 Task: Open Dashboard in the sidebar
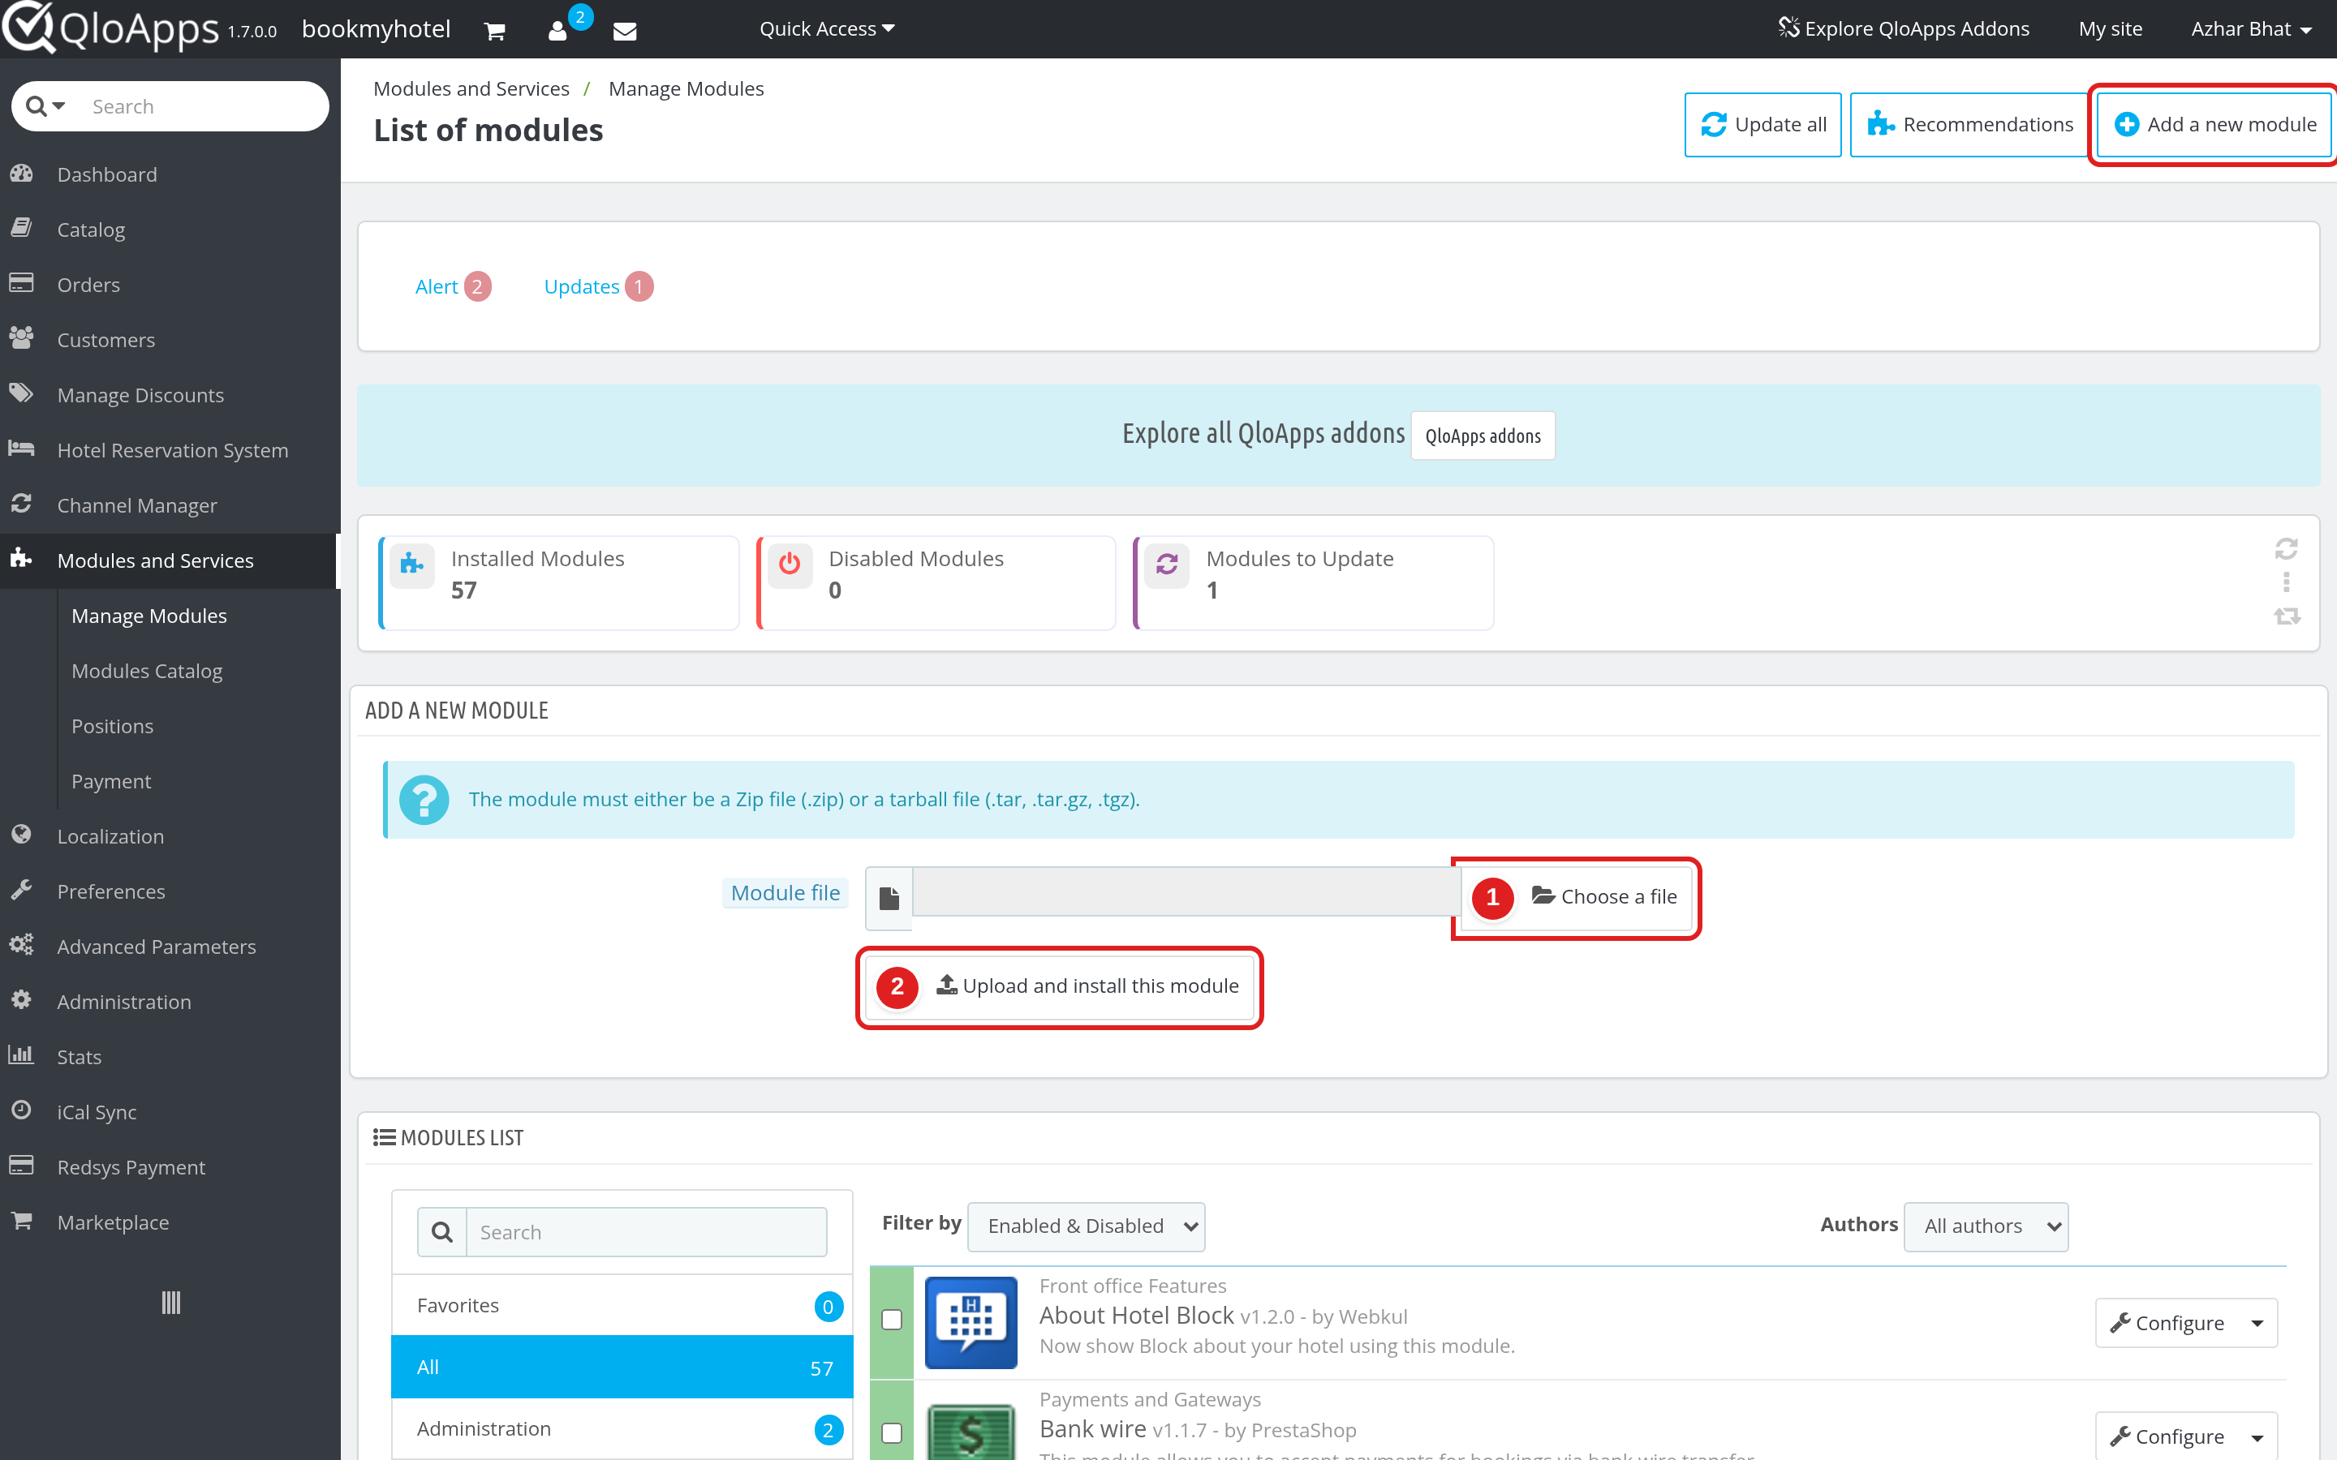click(106, 174)
